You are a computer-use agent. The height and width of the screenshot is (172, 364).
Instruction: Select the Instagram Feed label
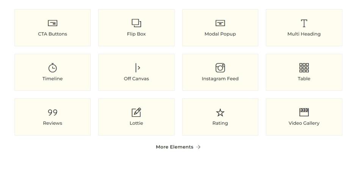click(220, 79)
